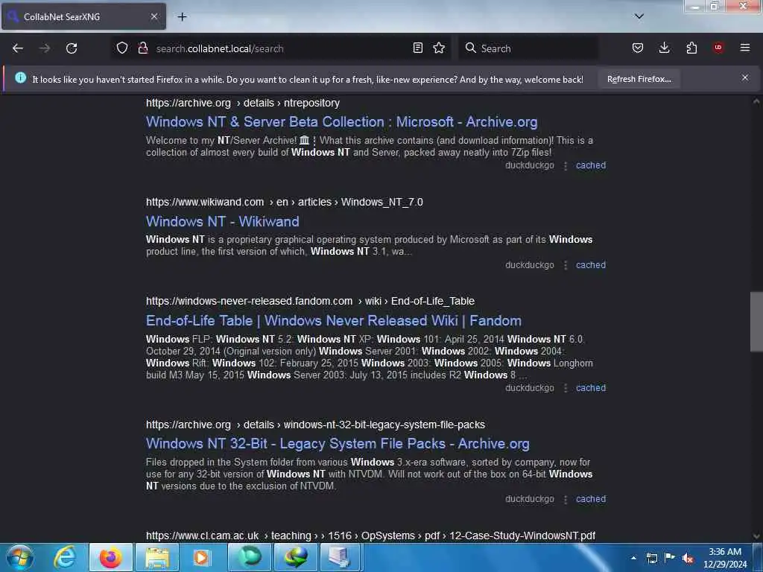Viewport: 763px width, 572px height.
Task: Click the archive.org ntrepository URL text
Action: [243, 103]
